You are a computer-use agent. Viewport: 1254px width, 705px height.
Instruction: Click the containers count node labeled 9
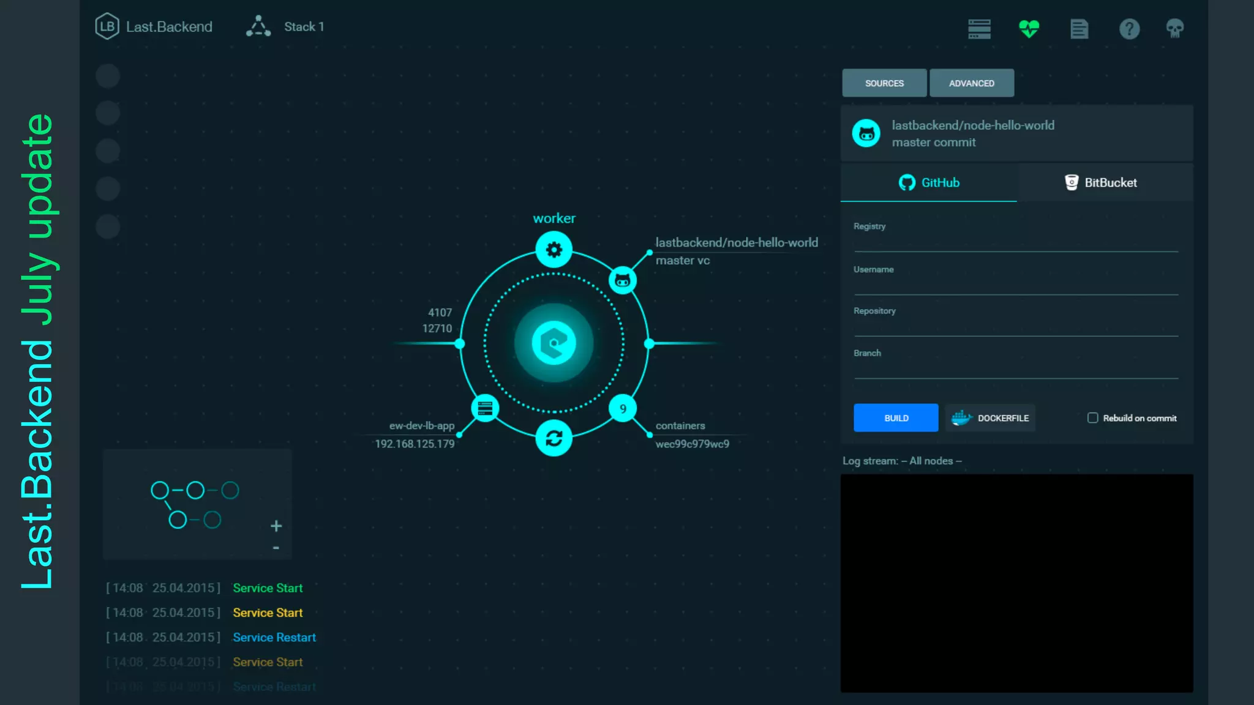[x=623, y=409]
